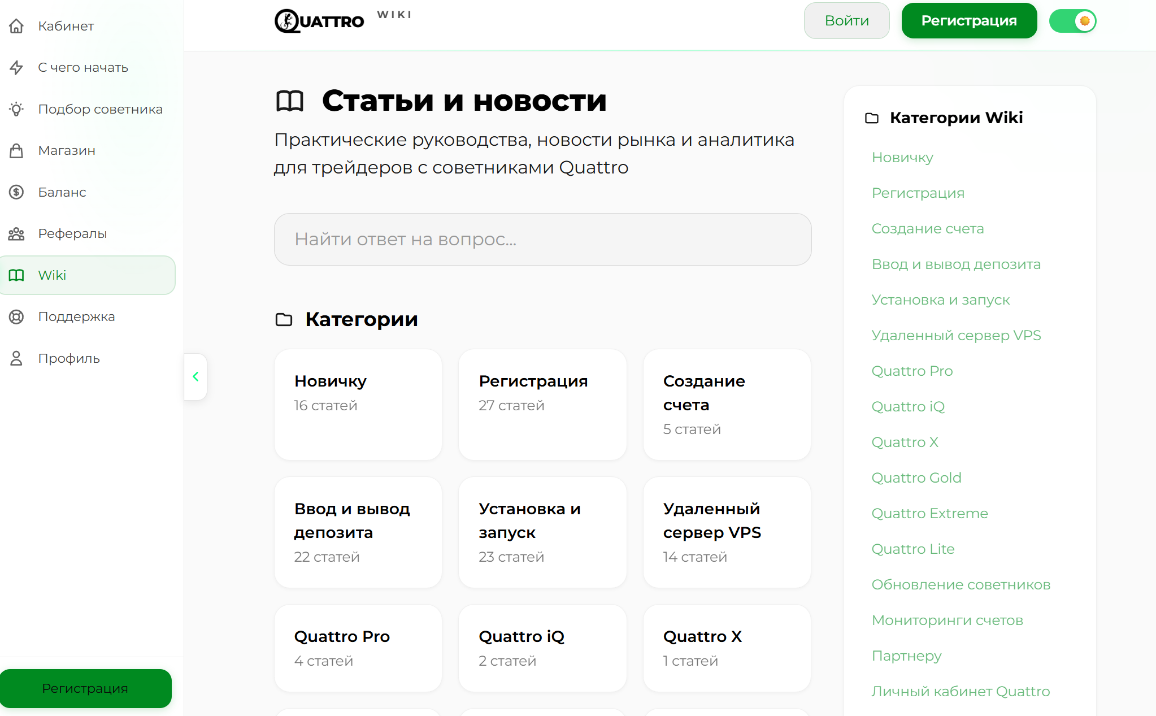Open the Ввод и вывод депозита card
Viewport: 1156px width, 716px height.
coord(358,532)
